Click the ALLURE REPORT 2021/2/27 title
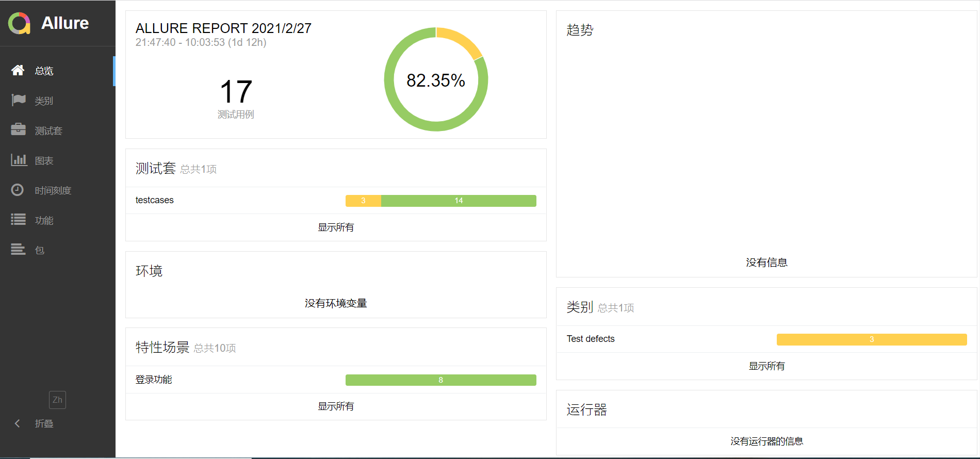The width and height of the screenshot is (980, 459). [223, 28]
